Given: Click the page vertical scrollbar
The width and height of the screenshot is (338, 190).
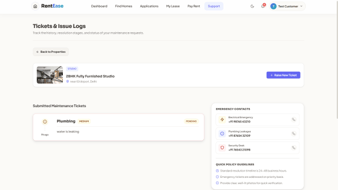Looking at the screenshot, I should pos(337,59).
